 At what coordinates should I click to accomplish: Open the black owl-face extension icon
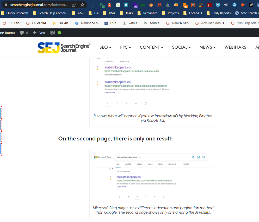tap(251, 5)
